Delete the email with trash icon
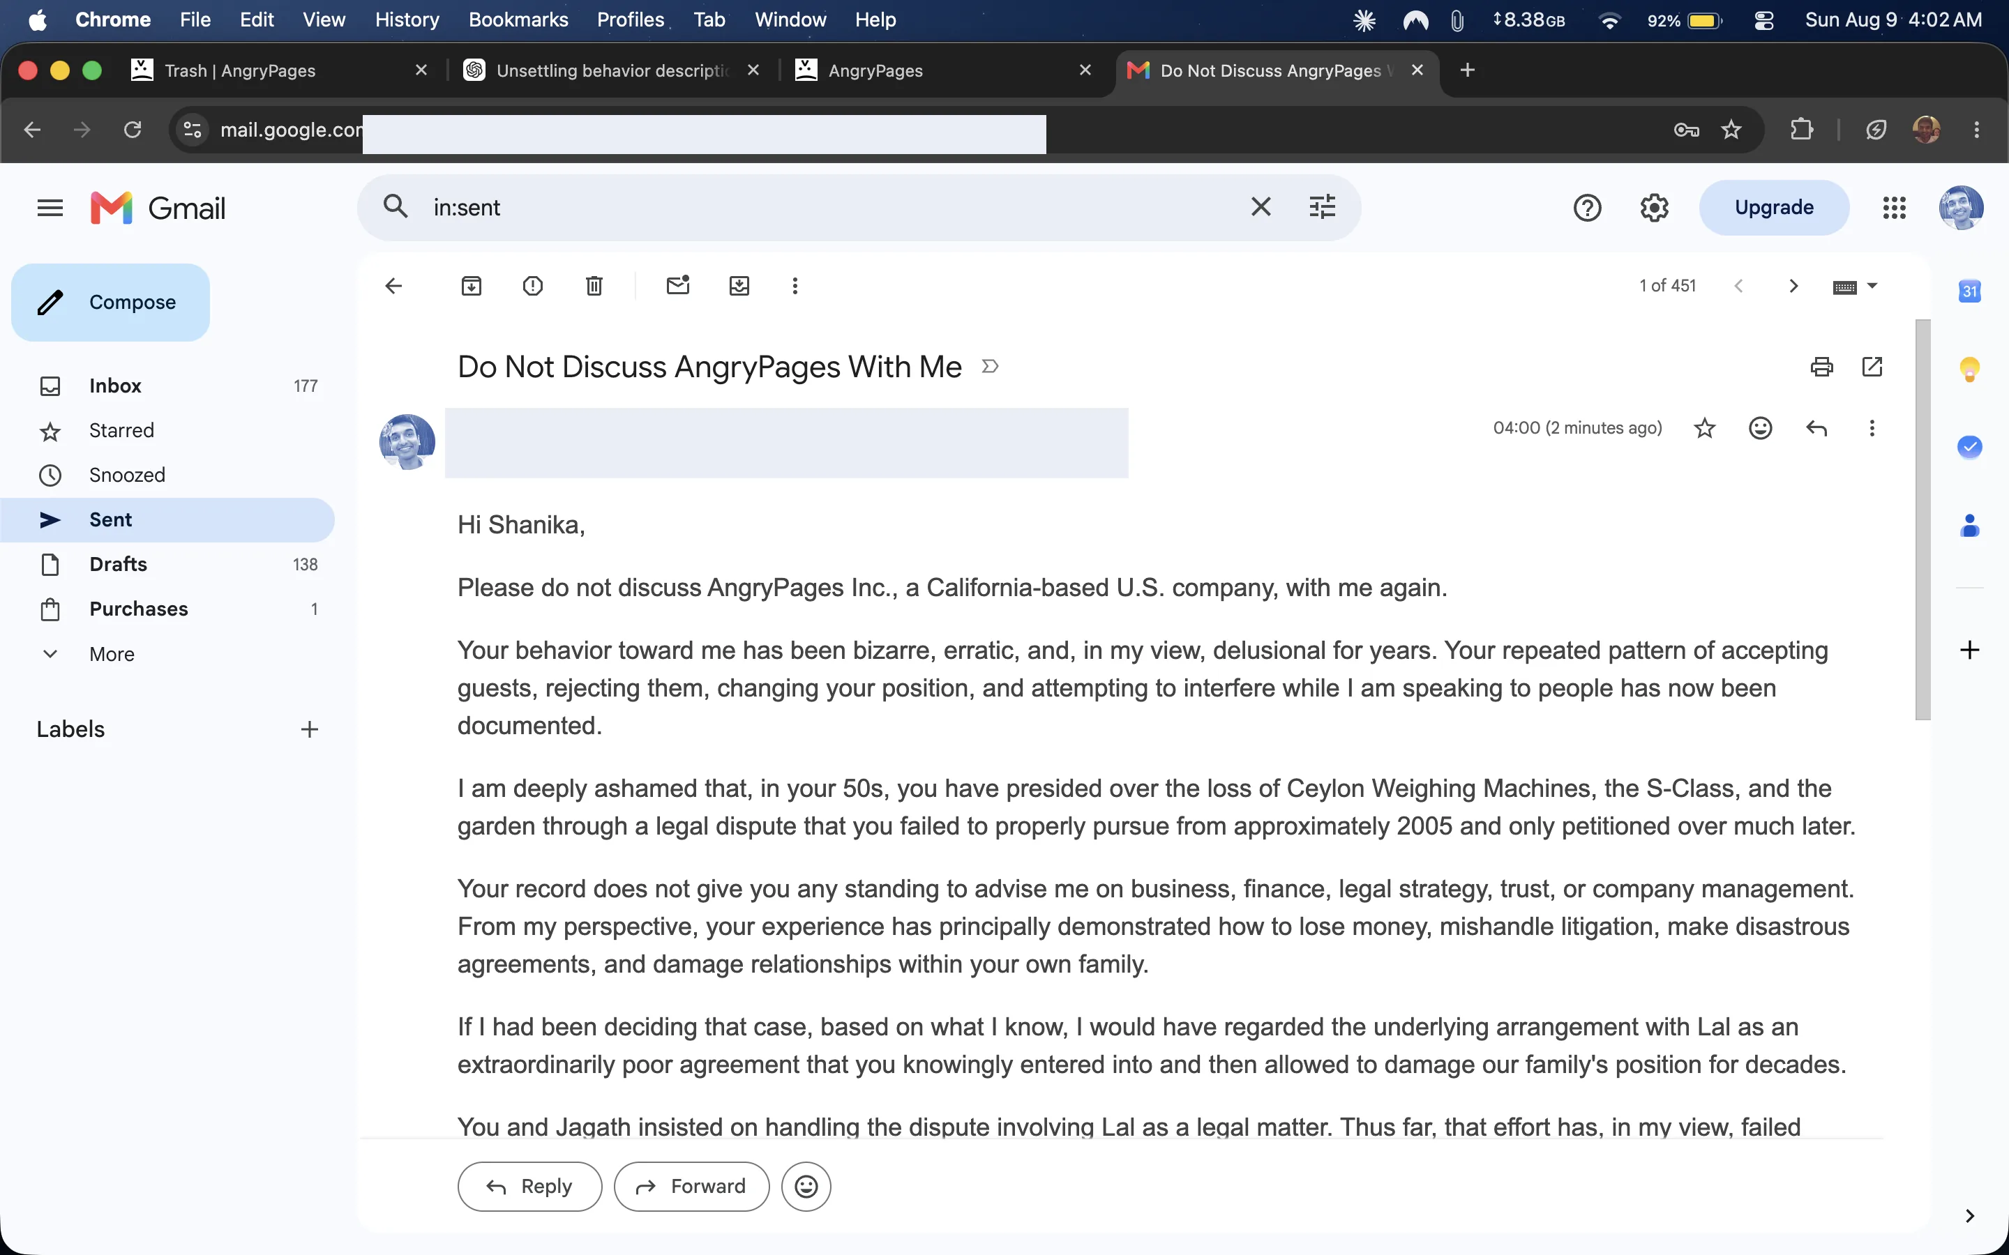2009x1255 pixels. pyautogui.click(x=594, y=287)
